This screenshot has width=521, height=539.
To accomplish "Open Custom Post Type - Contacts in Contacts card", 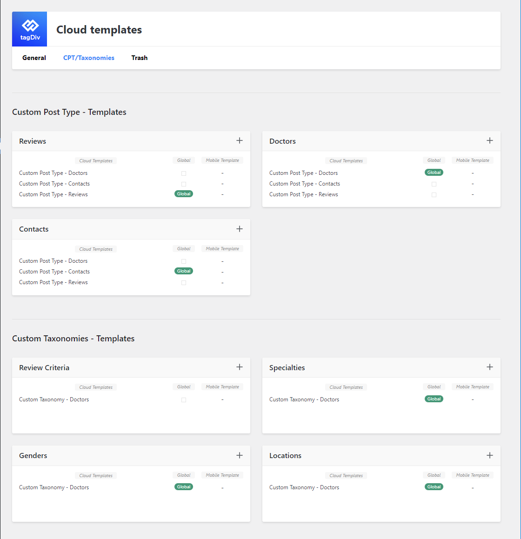I will click(x=54, y=272).
